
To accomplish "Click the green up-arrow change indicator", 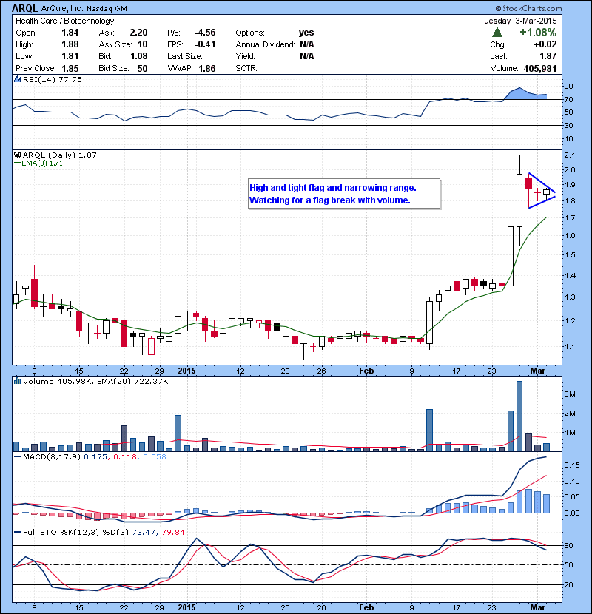I will 497,33.
